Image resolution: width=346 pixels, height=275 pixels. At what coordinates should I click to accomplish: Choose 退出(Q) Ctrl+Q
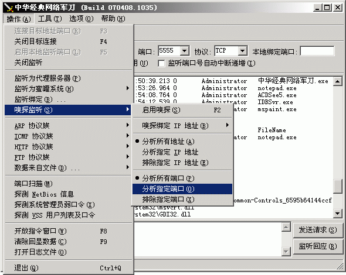[x=68, y=268]
